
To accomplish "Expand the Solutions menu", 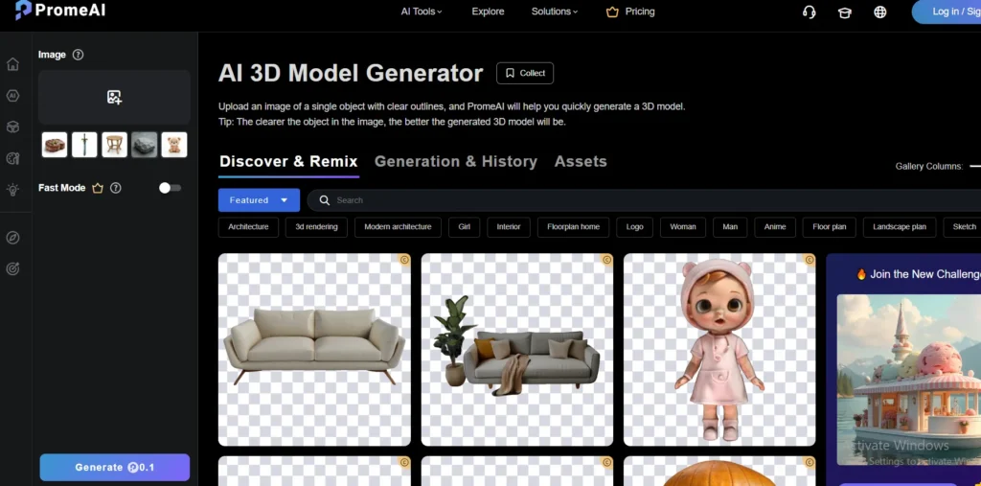I will (x=555, y=12).
